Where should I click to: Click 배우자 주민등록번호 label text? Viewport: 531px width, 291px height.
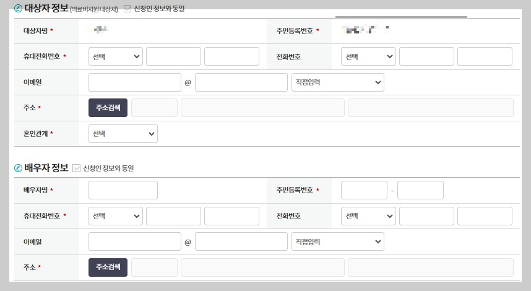tap(295, 190)
